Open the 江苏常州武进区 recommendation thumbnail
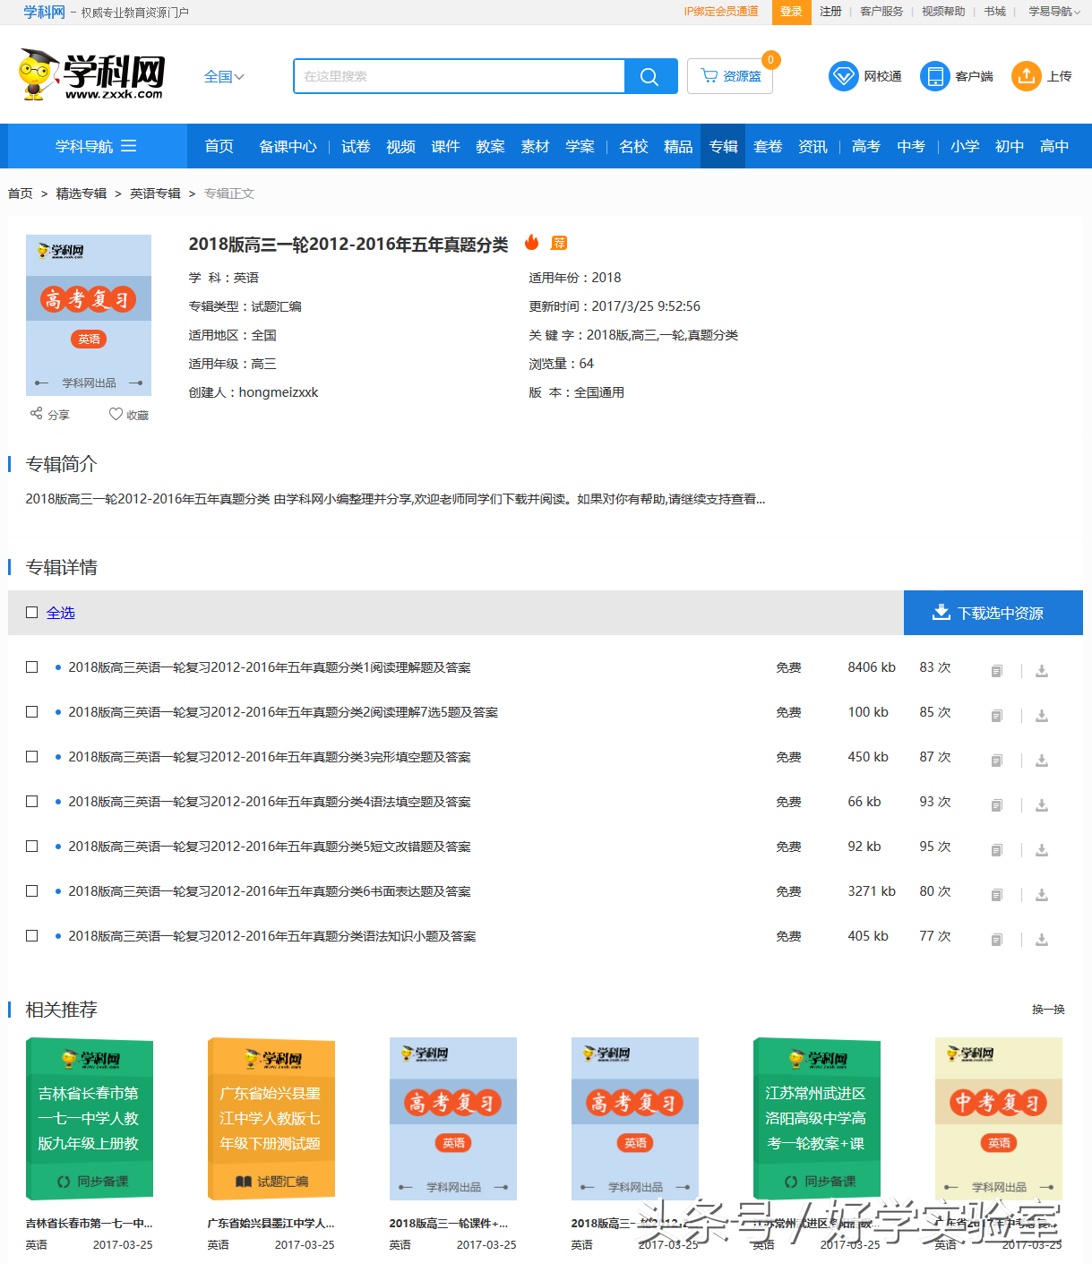This screenshot has height=1264, width=1092. [x=817, y=1119]
